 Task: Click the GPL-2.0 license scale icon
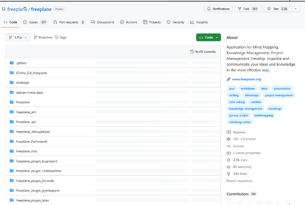pyautogui.click(x=229, y=139)
